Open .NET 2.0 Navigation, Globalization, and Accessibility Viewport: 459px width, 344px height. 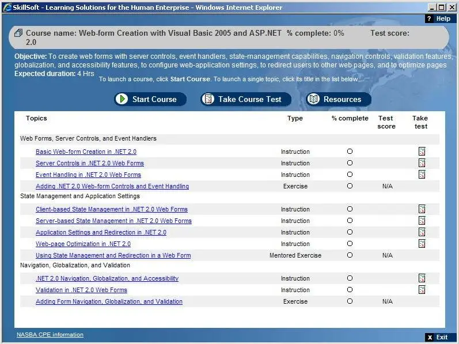pos(107,278)
